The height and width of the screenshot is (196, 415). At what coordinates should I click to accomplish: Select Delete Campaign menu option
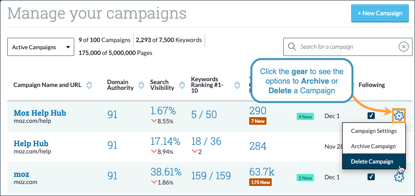(x=372, y=162)
